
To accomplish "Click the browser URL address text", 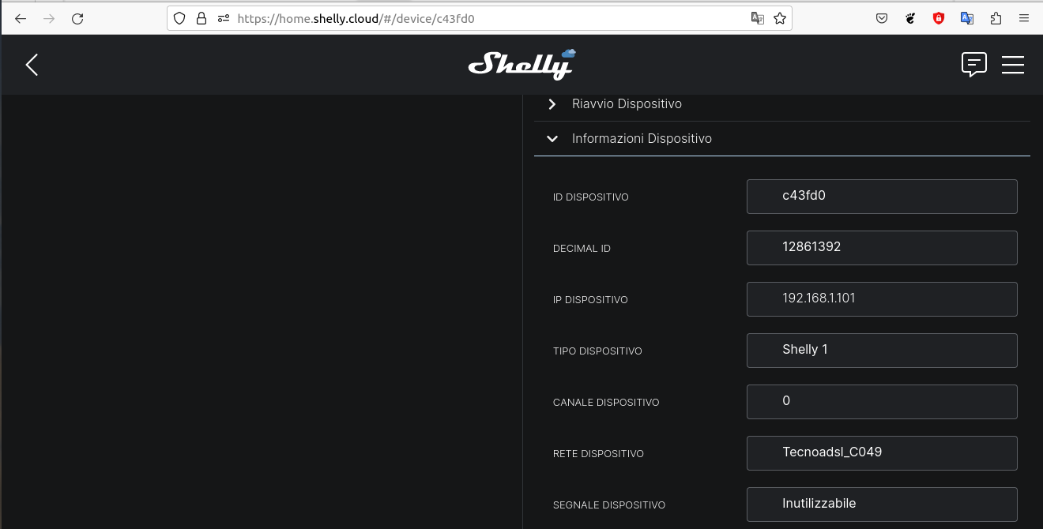I will pyautogui.click(x=356, y=18).
